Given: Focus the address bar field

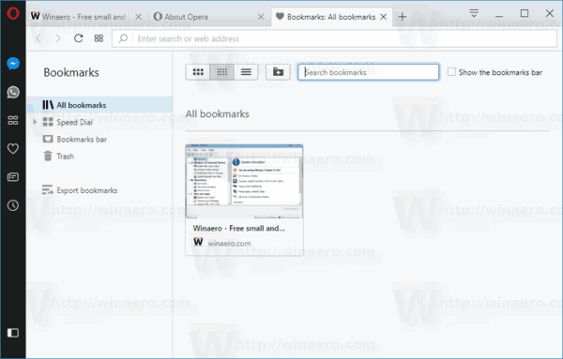Looking at the screenshot, I should coord(334,38).
